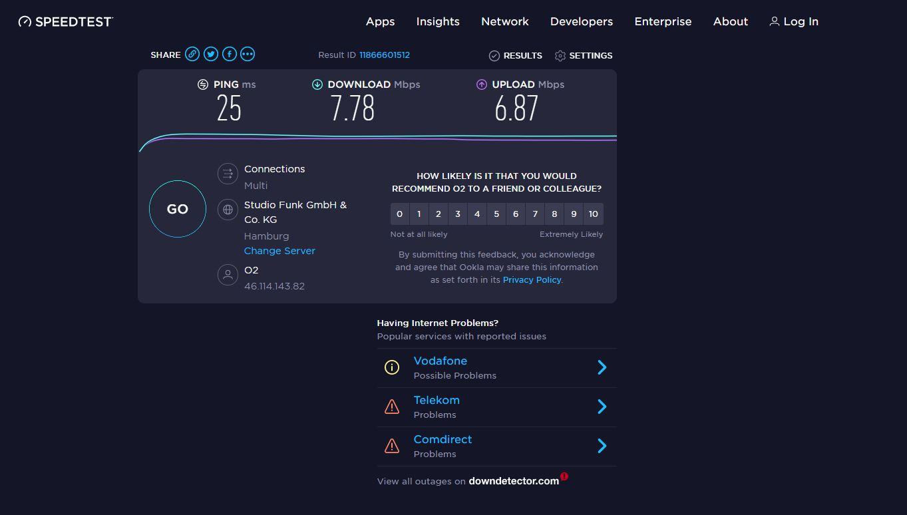The width and height of the screenshot is (907, 515).
Task: Rate recommendation score 4
Action: pos(476,214)
